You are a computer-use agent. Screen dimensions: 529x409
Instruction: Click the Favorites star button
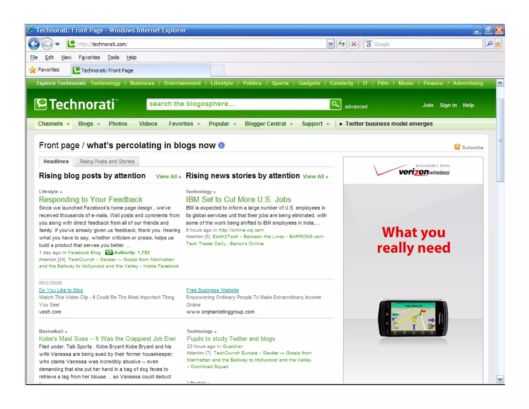point(44,70)
